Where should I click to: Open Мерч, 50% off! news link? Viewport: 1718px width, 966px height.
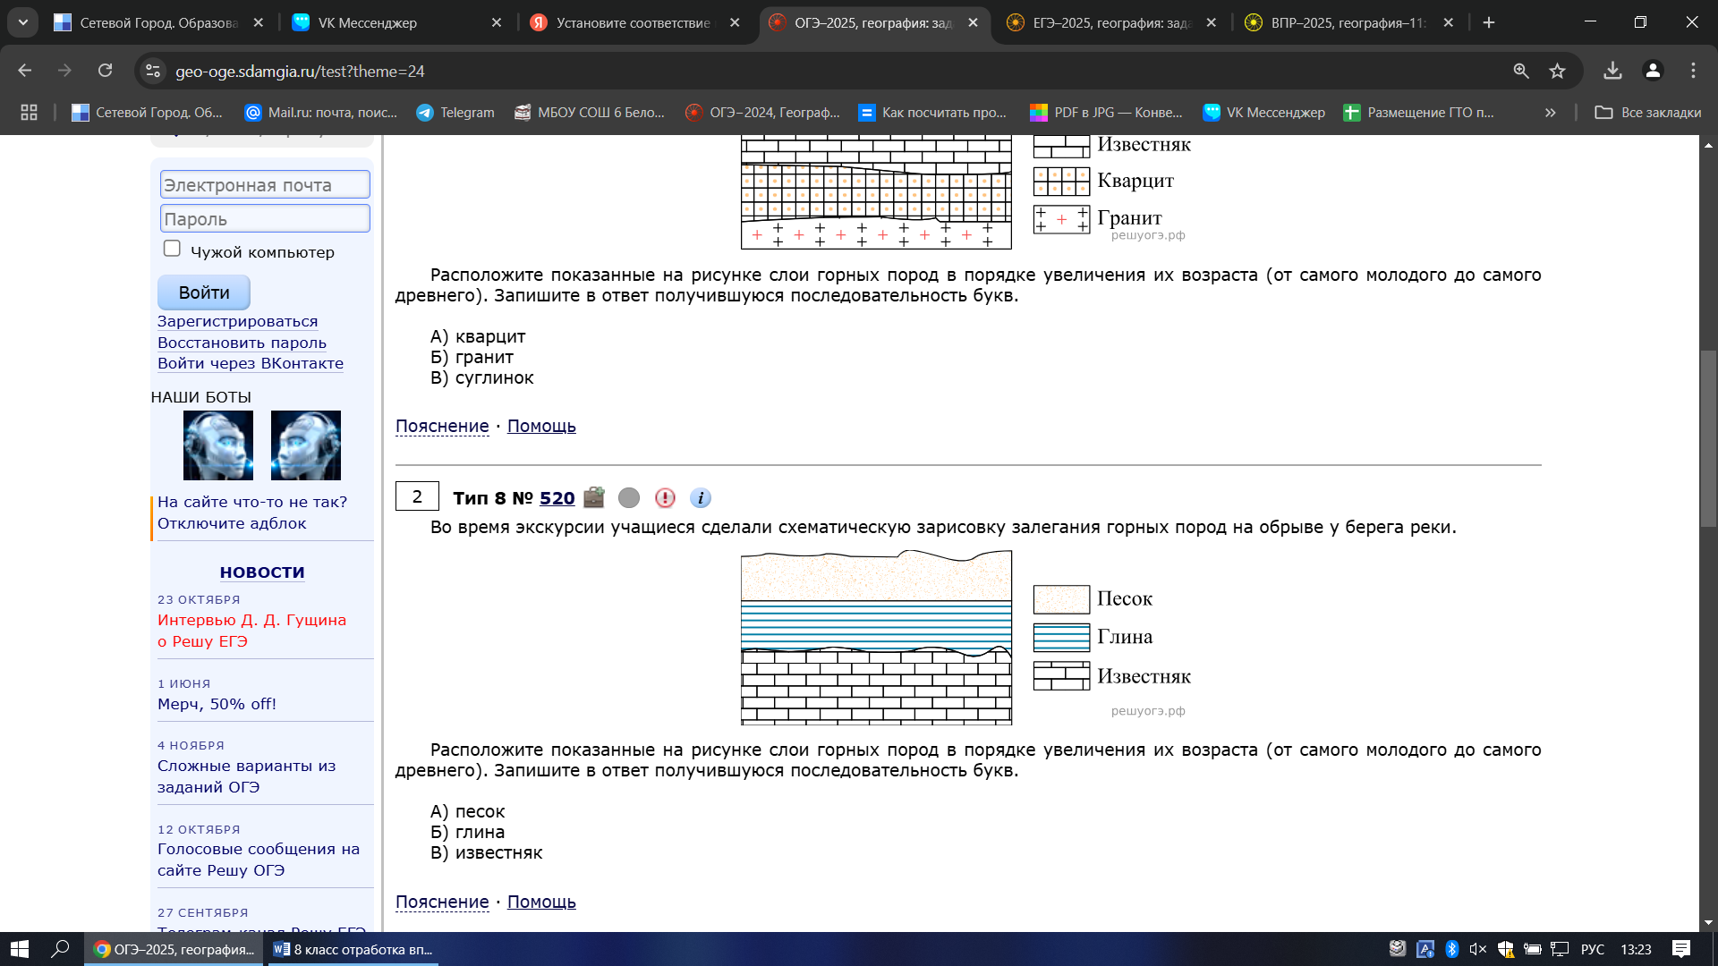click(x=217, y=704)
